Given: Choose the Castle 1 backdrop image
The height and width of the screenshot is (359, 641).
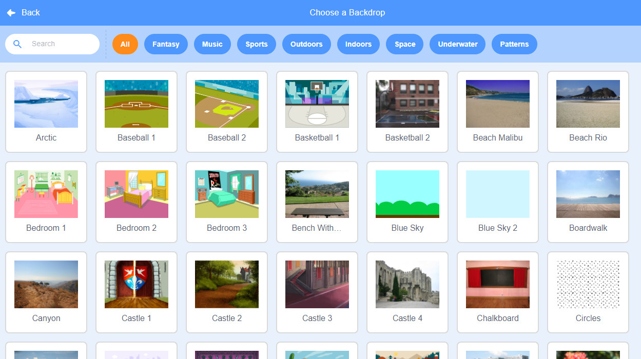Looking at the screenshot, I should 137,284.
